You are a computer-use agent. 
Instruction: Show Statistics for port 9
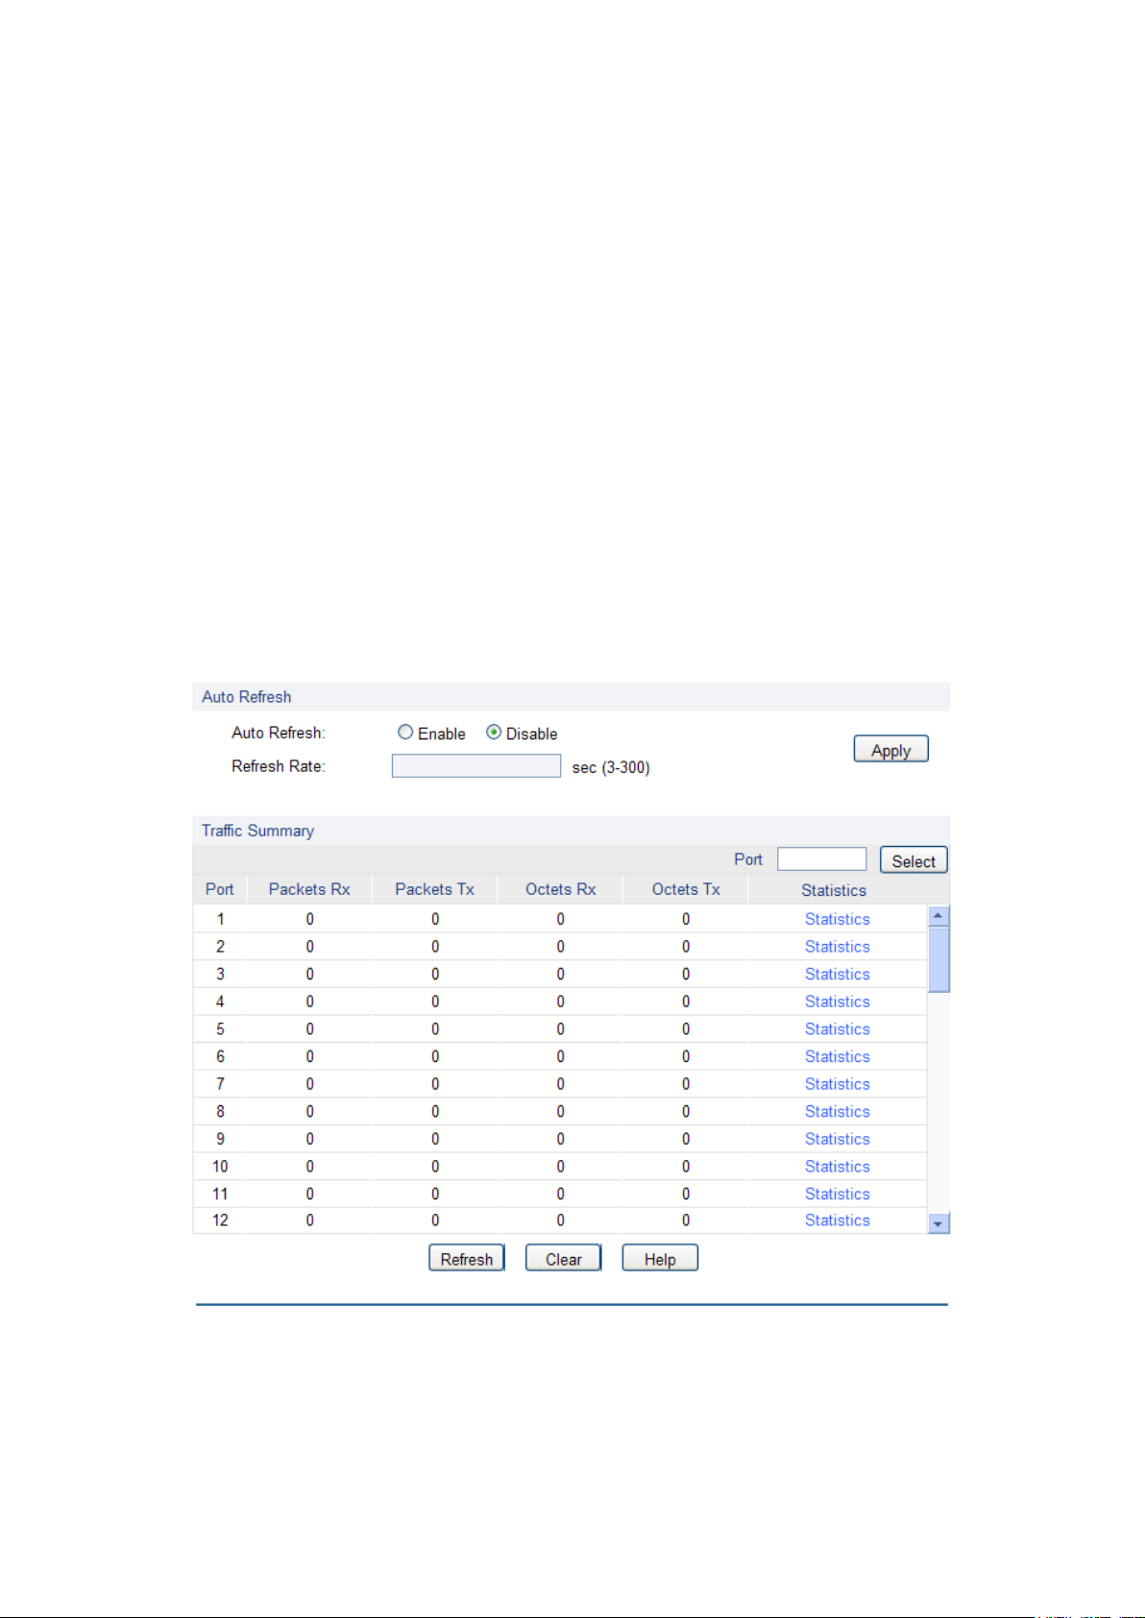point(837,1139)
